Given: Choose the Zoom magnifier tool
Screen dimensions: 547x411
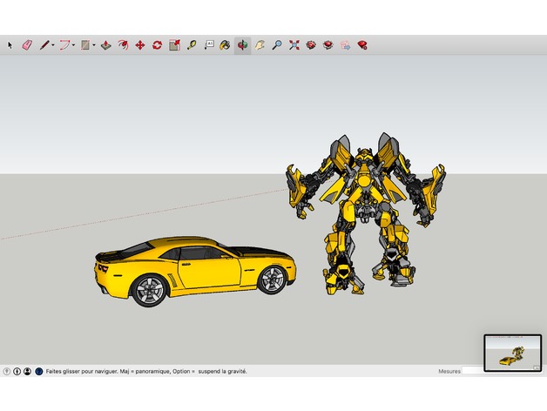Looking at the screenshot, I should pos(277,45).
